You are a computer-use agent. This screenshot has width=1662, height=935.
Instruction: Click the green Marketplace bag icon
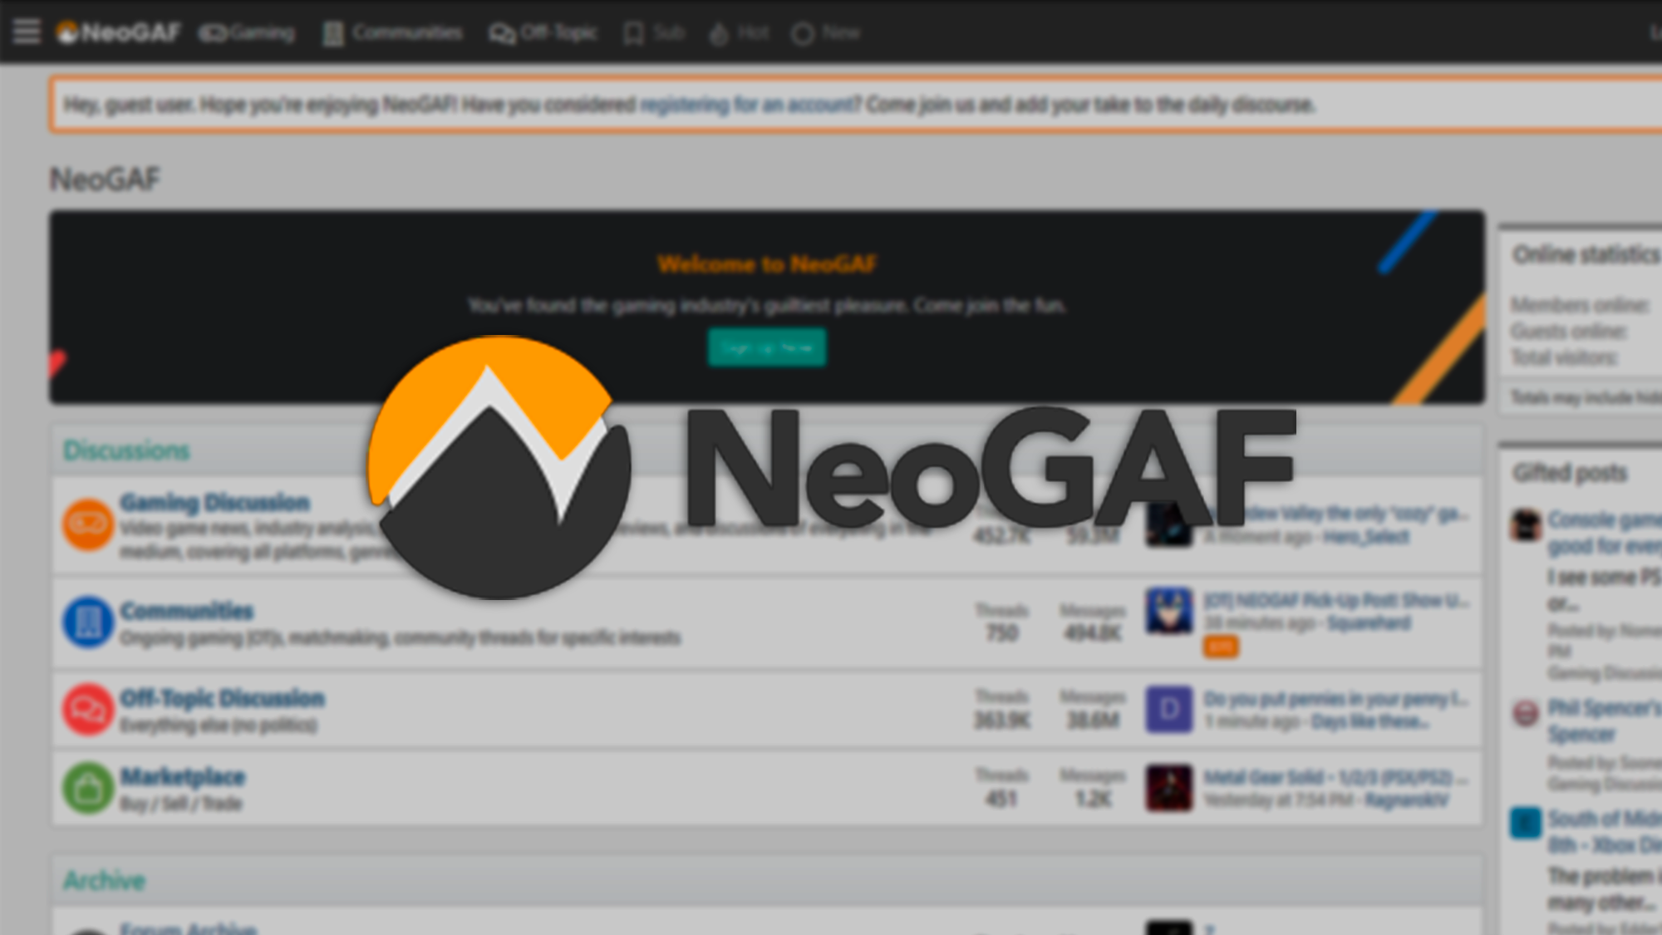[88, 788]
